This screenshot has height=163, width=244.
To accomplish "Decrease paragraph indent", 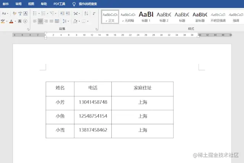I will 62,13.
